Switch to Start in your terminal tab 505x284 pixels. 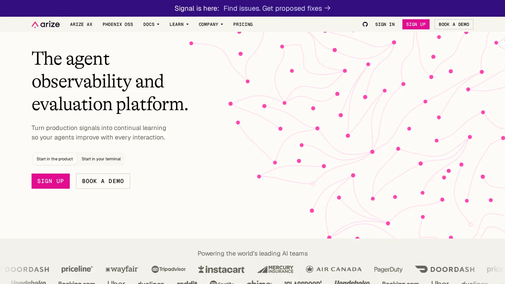tap(101, 159)
